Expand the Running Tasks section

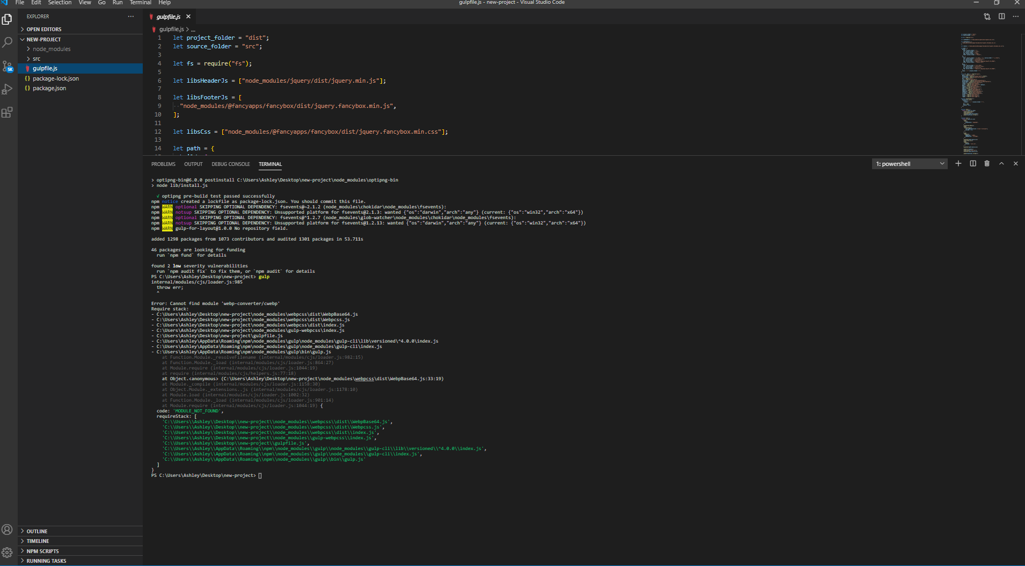[80, 561]
